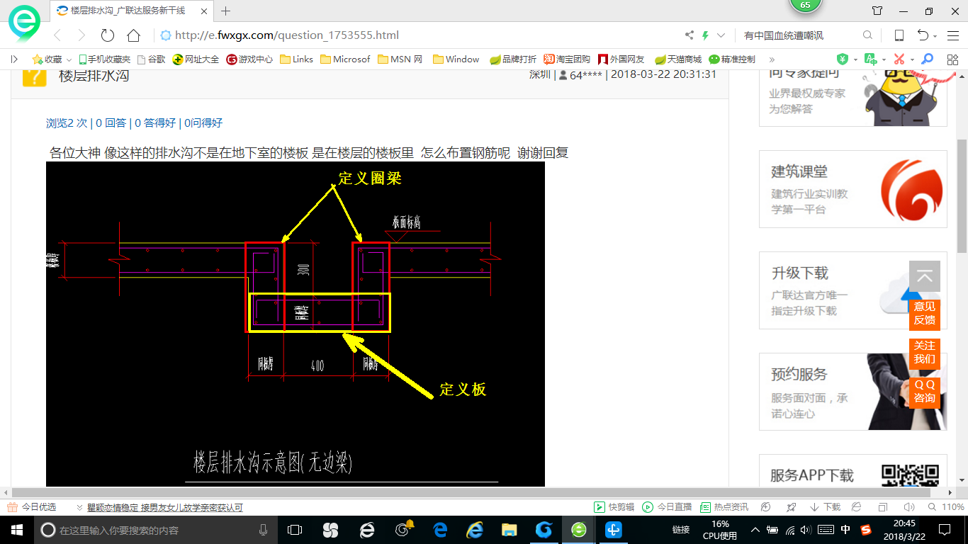The height and width of the screenshot is (544, 968).
Task: Click the vertical page scrollbar
Action: (962, 196)
